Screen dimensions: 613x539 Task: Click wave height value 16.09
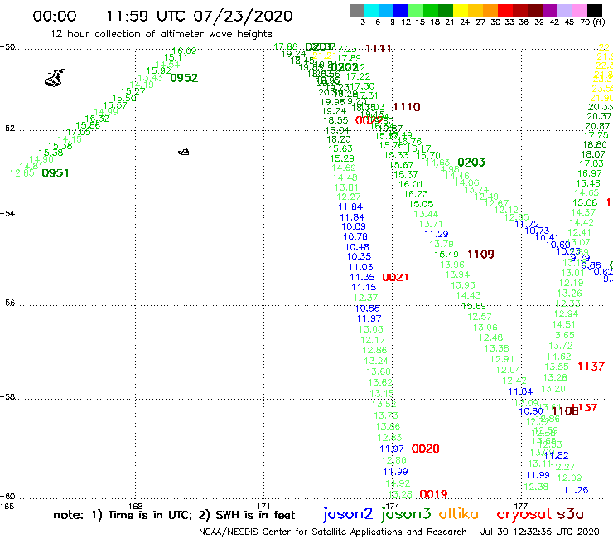pos(184,51)
